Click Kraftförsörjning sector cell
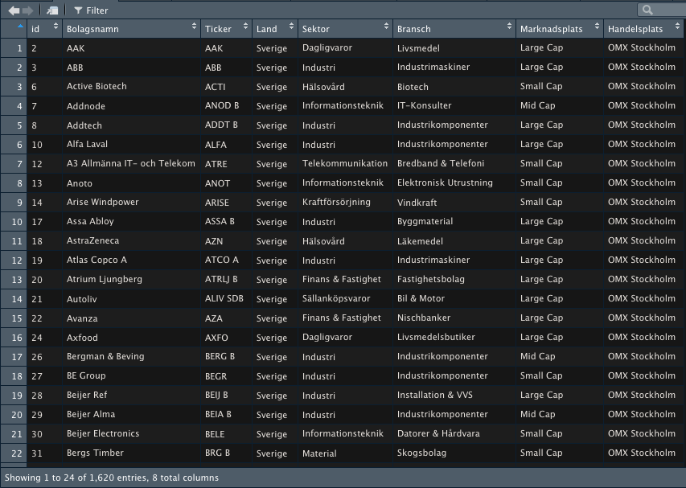 click(345, 203)
